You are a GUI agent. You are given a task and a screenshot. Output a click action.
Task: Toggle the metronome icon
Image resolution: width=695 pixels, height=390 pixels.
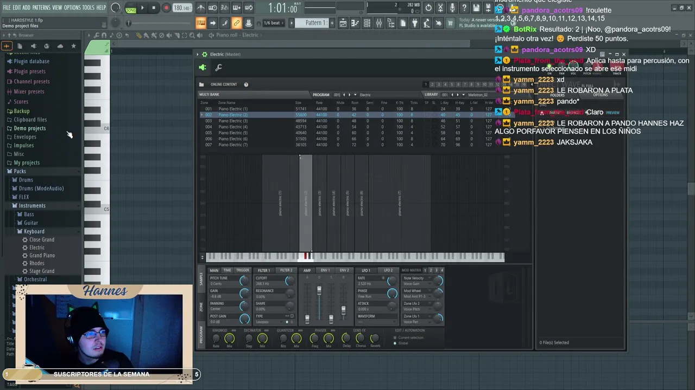[201, 8]
